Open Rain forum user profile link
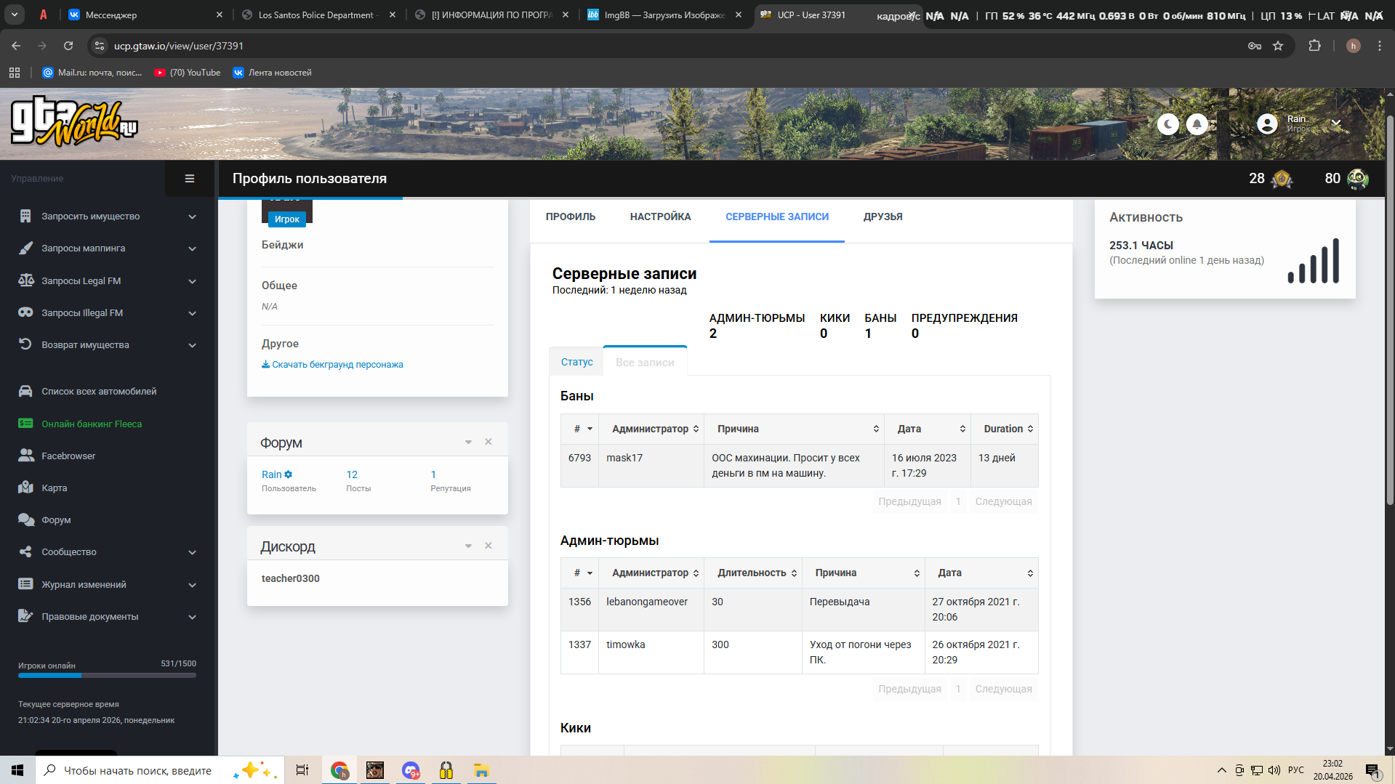The height and width of the screenshot is (784, 1395). click(x=272, y=474)
